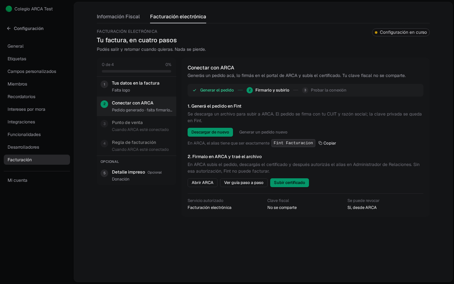The image size is (454, 284).
Task: Click the back arrow next to Configuración
Action: pos(9,28)
